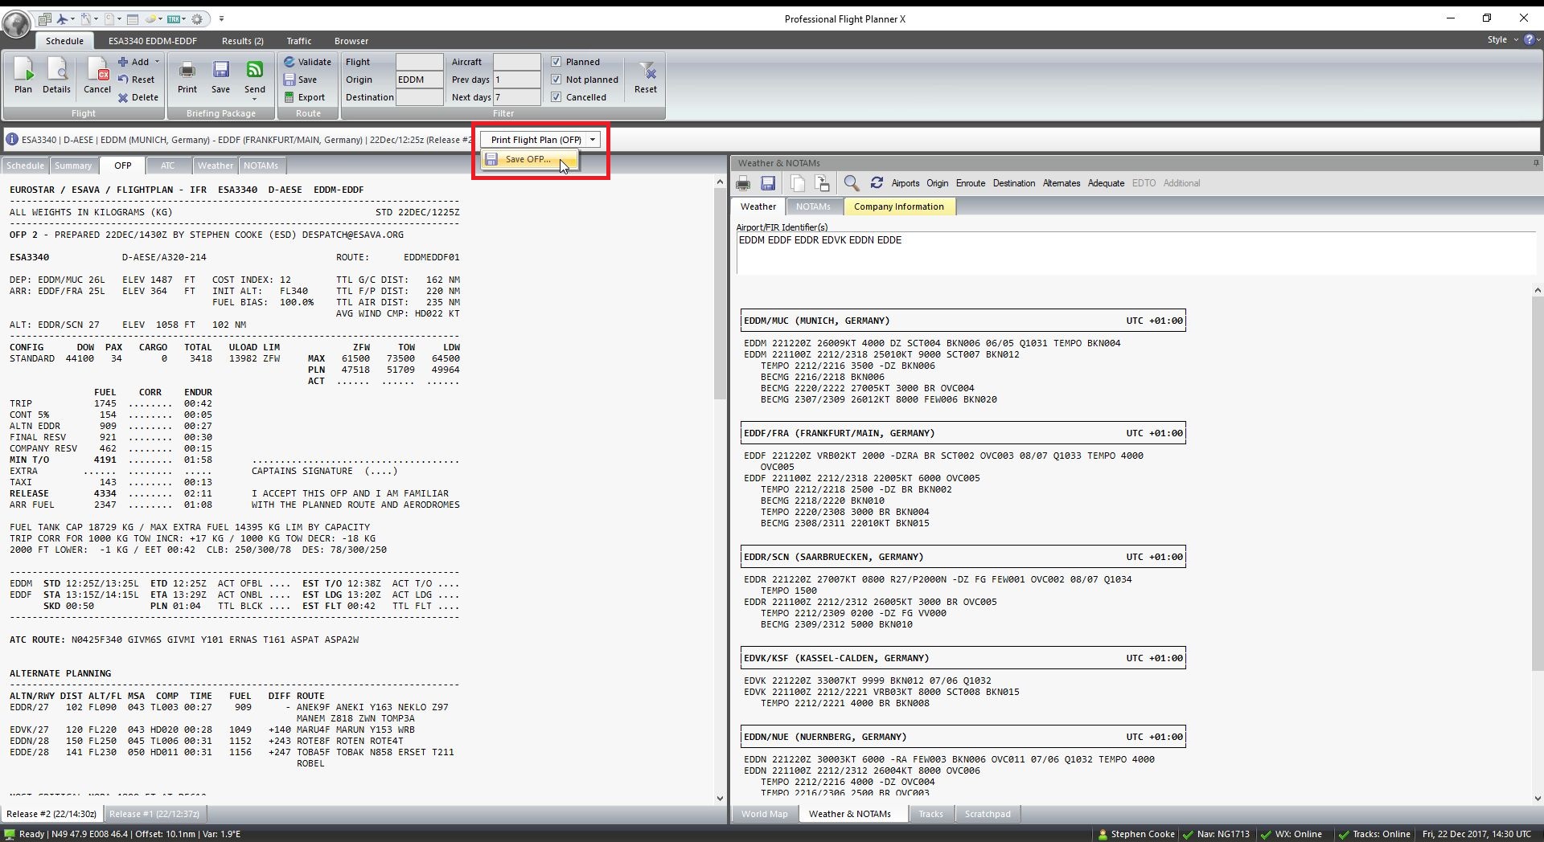Open the Style dropdown menu
The height and width of the screenshot is (842, 1544).
(1502, 39)
